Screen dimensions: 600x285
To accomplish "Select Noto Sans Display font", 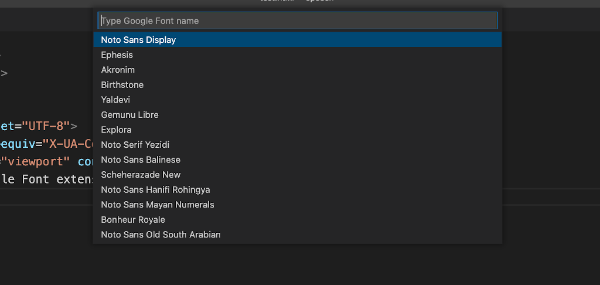I will (x=297, y=39).
